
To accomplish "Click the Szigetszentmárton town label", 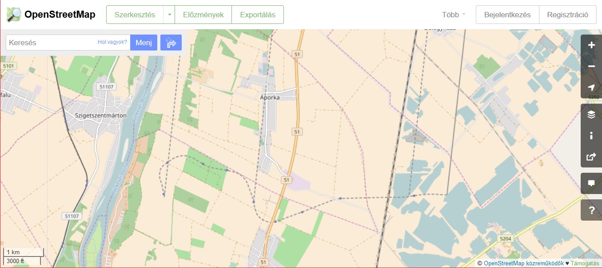I will [x=101, y=116].
